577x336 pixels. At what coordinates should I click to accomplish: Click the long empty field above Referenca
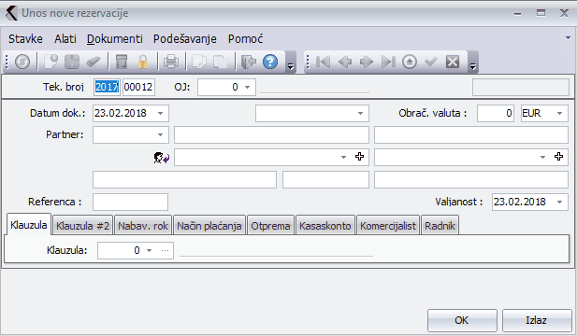(184, 180)
